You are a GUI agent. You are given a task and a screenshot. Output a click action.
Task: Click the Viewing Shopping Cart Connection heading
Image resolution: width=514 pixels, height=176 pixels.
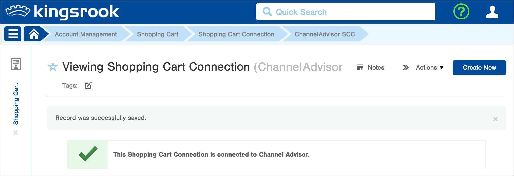[156, 67]
